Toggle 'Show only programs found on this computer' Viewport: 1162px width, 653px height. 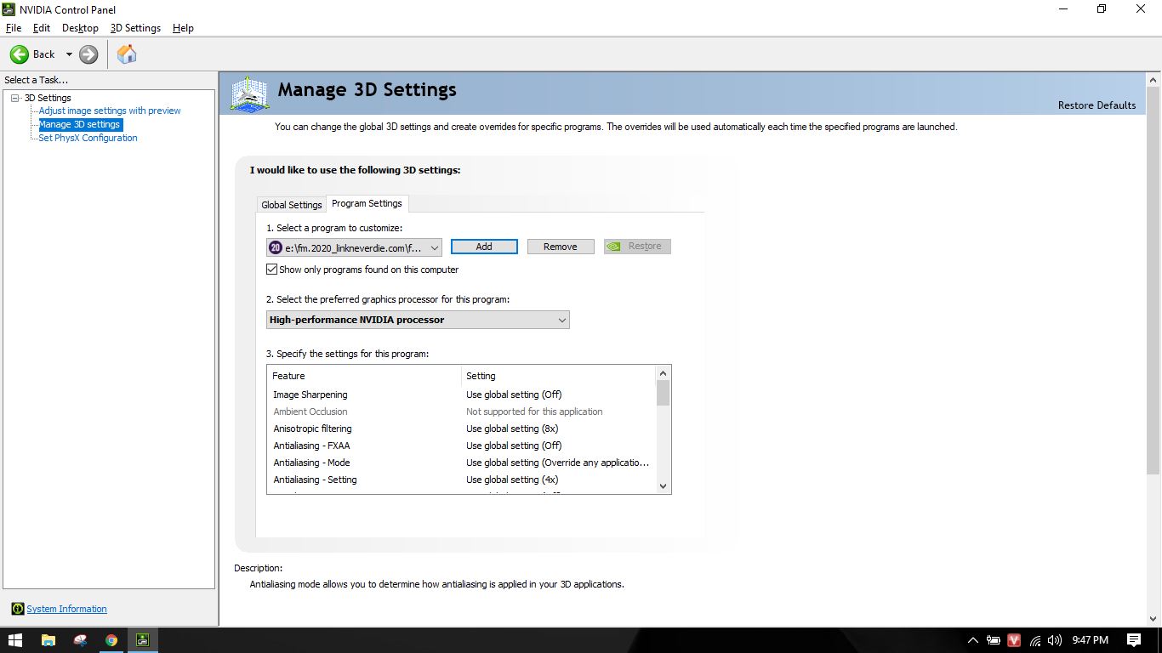coord(272,270)
